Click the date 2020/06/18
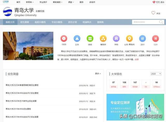This screenshot has width=166, height=122. pyautogui.click(x=84, y=85)
